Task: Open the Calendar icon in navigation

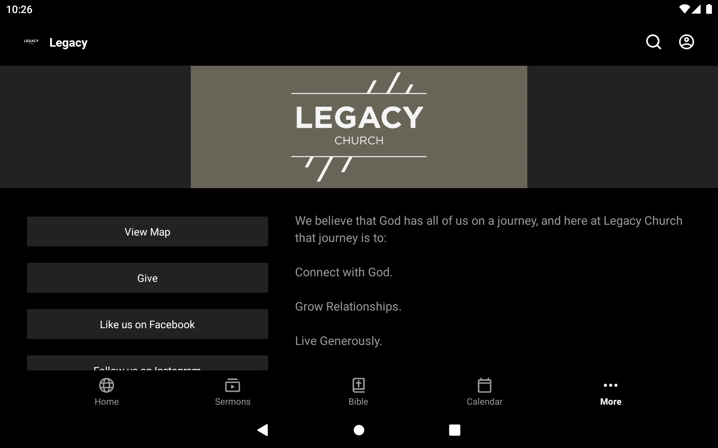Action: tap(484, 391)
